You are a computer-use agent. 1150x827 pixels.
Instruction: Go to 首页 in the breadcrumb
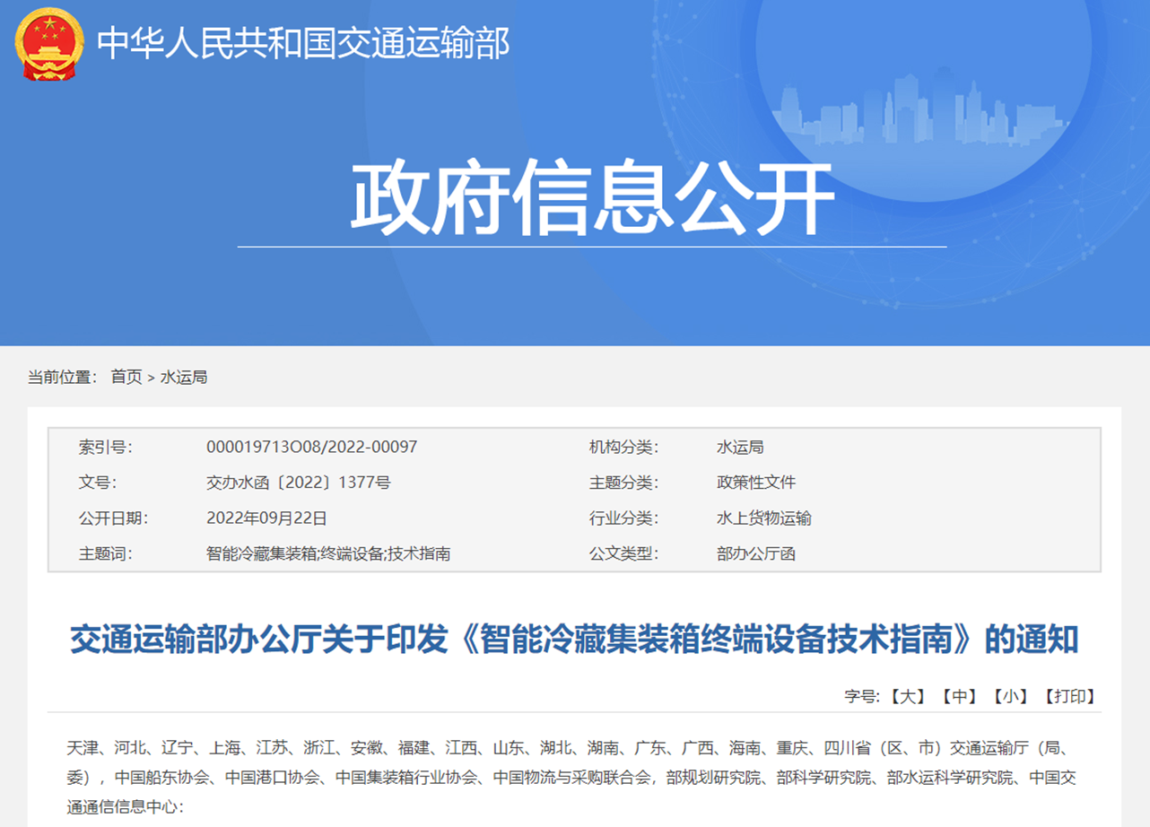point(126,378)
